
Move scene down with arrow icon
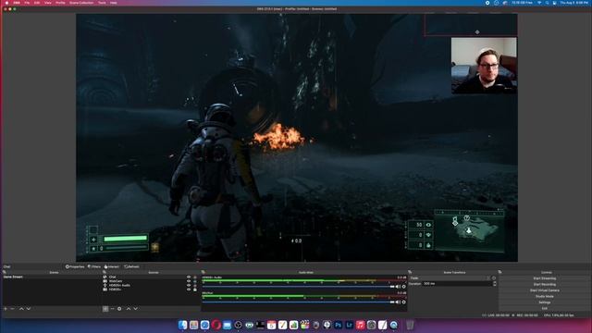pos(29,309)
